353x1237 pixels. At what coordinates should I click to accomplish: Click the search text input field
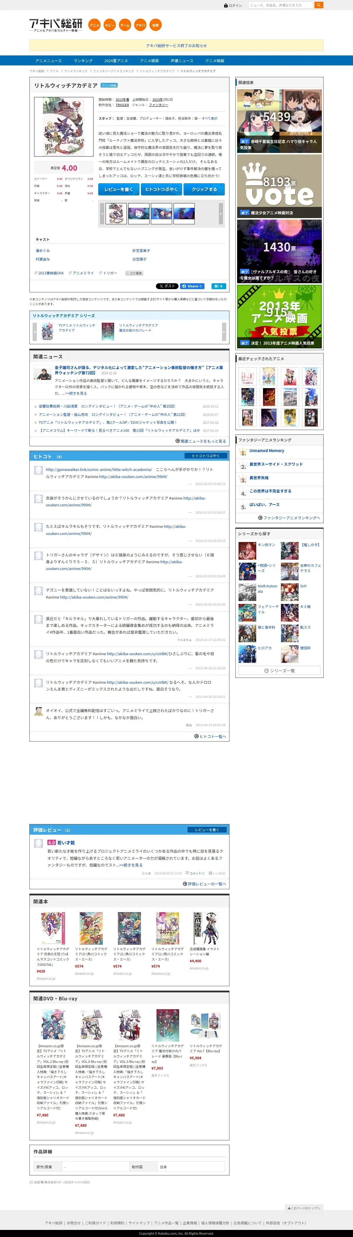280,5
